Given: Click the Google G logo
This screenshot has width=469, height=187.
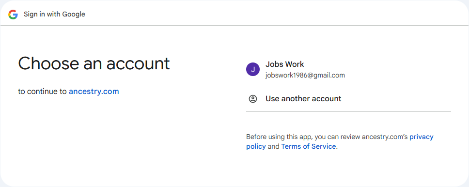Looking at the screenshot, I should [13, 15].
